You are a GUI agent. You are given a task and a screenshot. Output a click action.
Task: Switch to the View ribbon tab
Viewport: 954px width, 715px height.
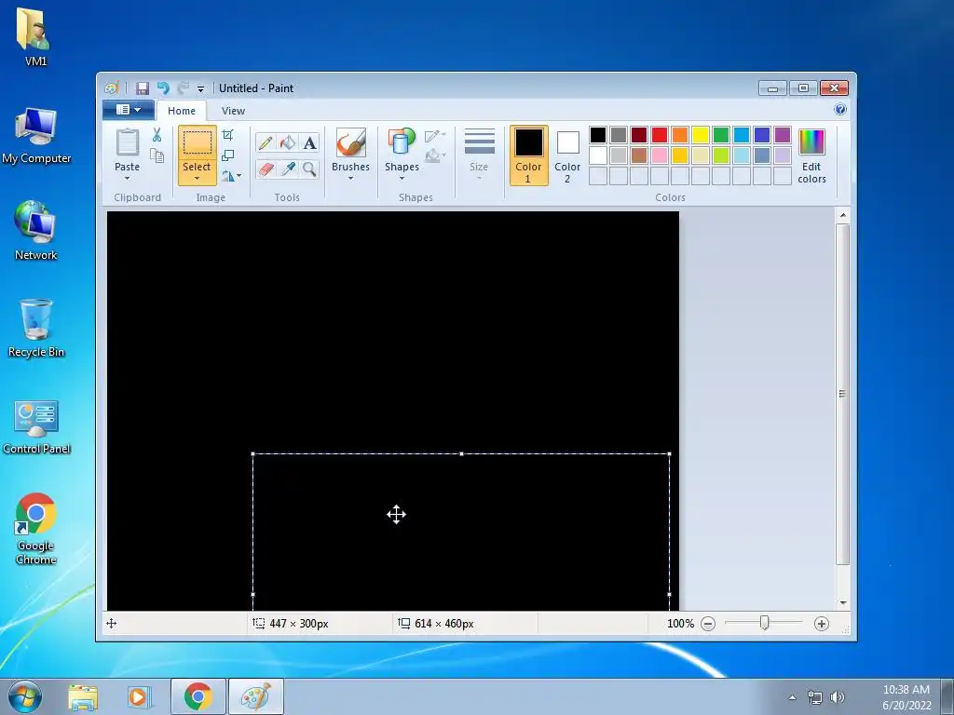pyautogui.click(x=233, y=111)
